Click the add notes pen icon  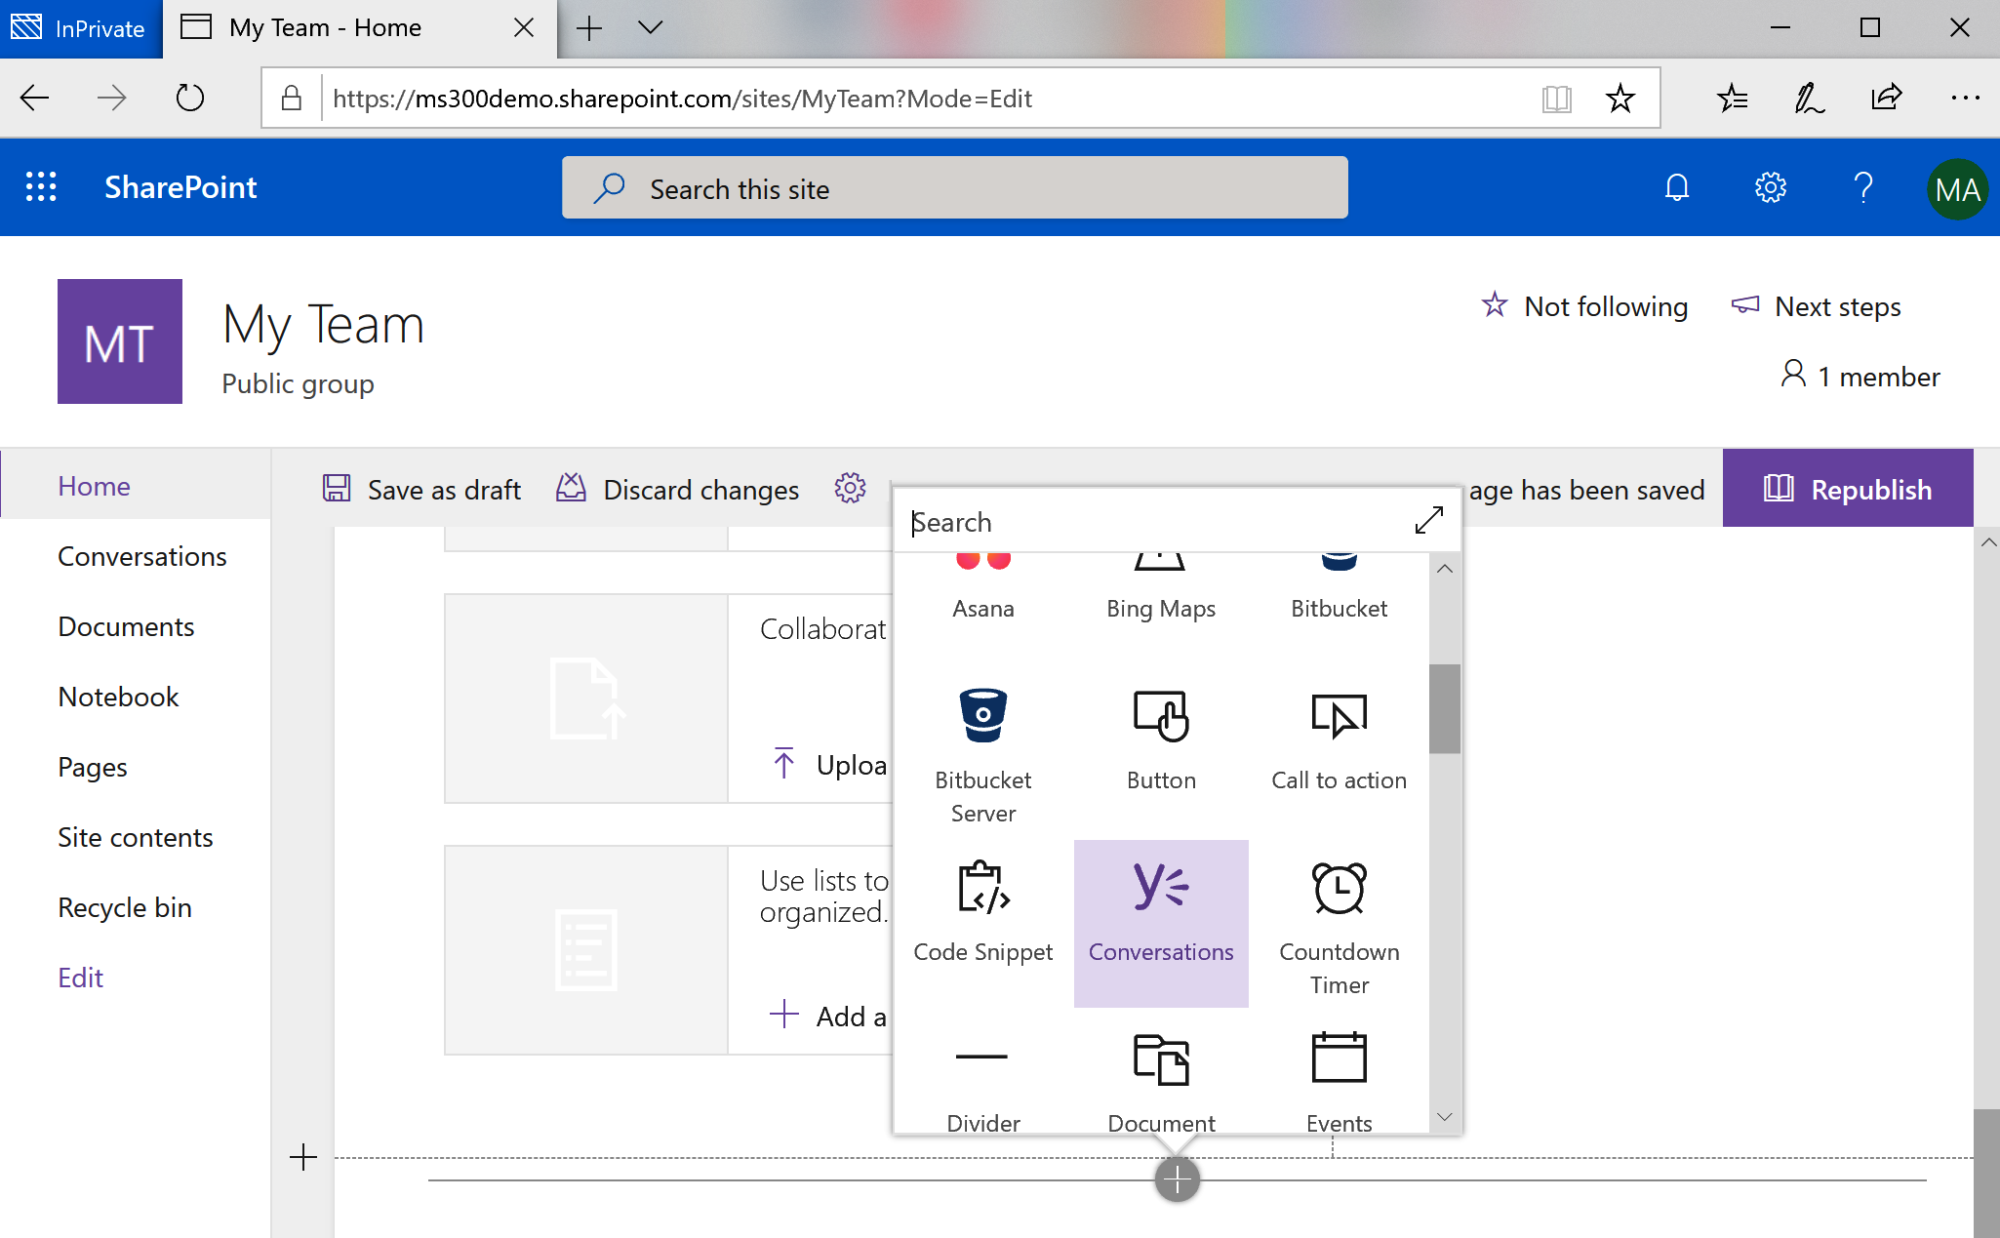(x=1810, y=98)
